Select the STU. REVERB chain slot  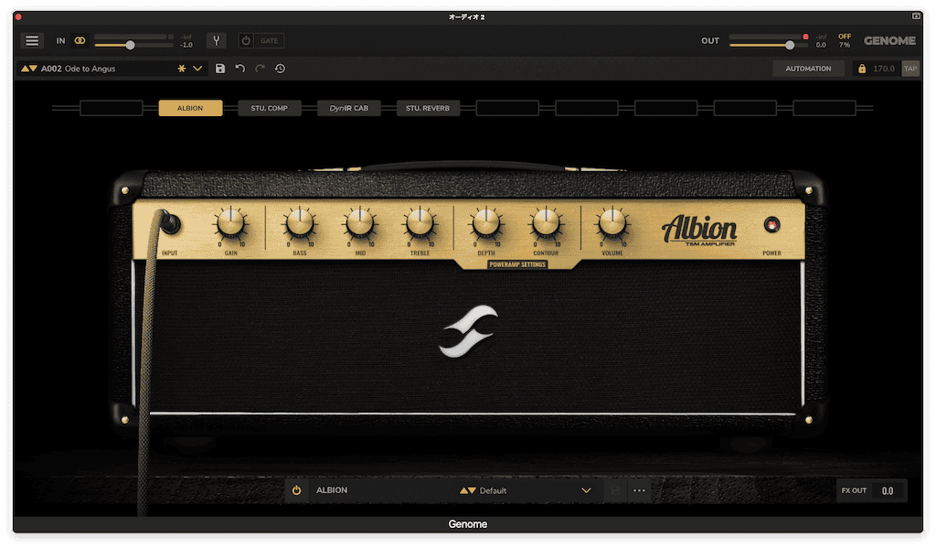click(428, 108)
